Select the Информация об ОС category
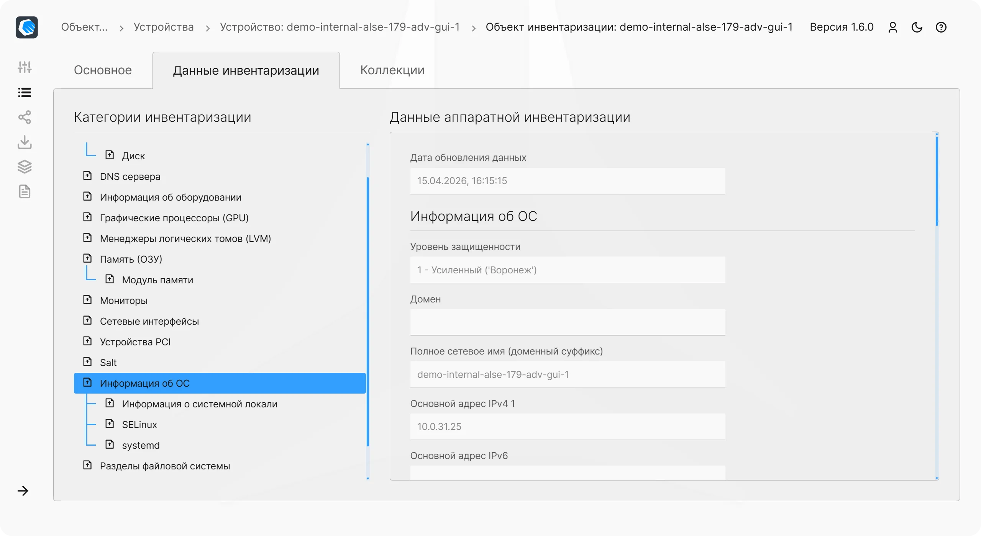Screen dimensions: 981x536 pos(220,383)
